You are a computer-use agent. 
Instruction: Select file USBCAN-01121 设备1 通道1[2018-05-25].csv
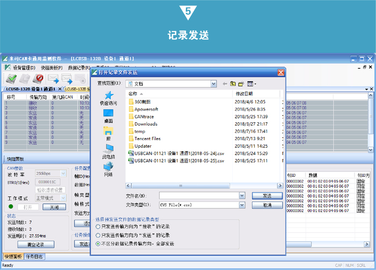click(179, 160)
